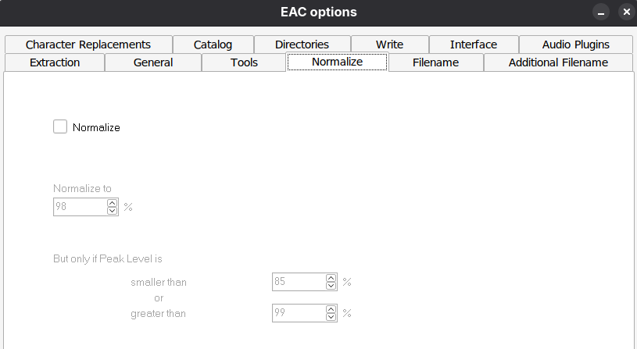Click the smaller than peak level field
This screenshot has width=637, height=349.
(298, 281)
